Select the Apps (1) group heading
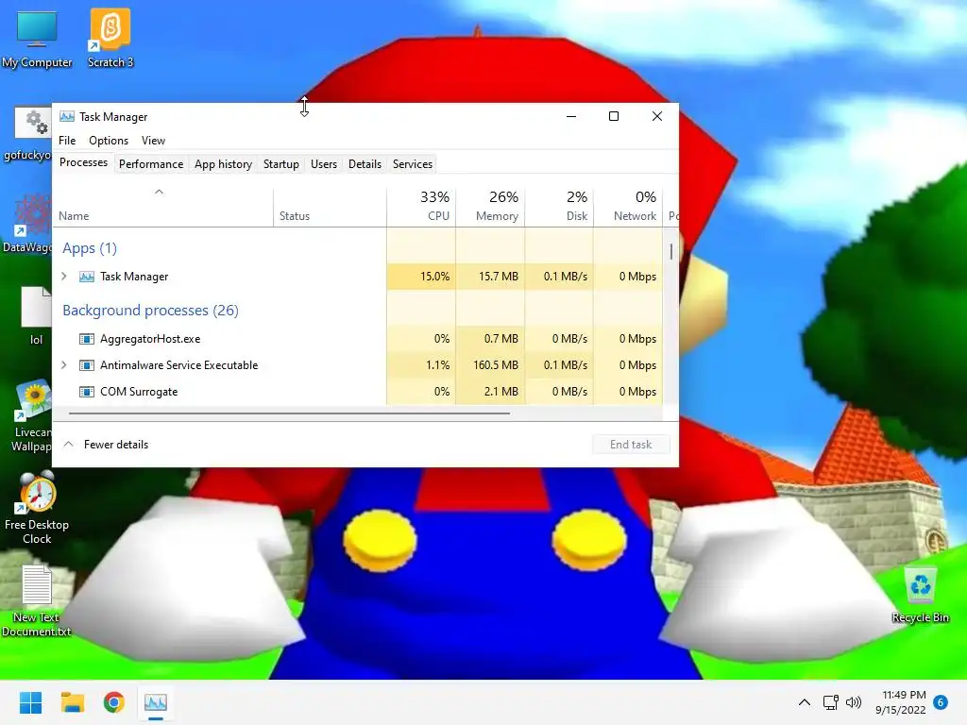Viewport: 967px width, 725px height. click(90, 248)
